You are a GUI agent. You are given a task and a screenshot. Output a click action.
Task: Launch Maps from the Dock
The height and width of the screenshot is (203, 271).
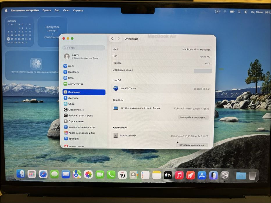pos(77,175)
